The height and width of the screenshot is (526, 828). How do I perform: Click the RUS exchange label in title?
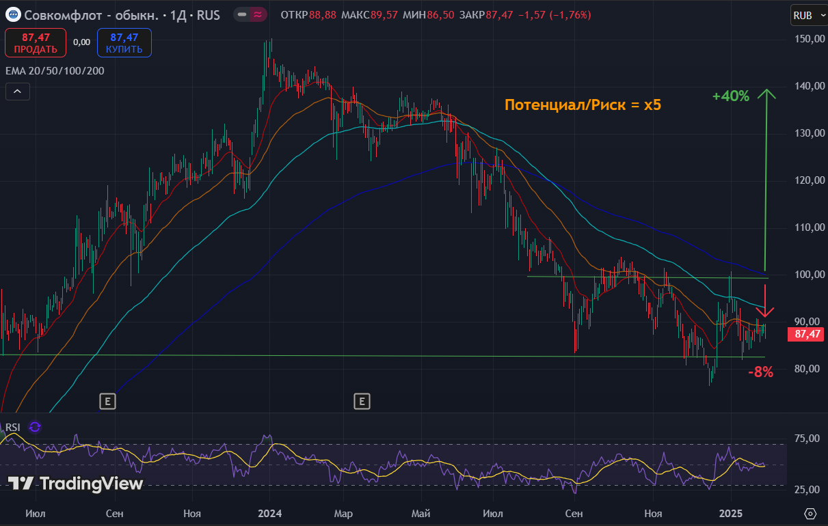pos(209,14)
